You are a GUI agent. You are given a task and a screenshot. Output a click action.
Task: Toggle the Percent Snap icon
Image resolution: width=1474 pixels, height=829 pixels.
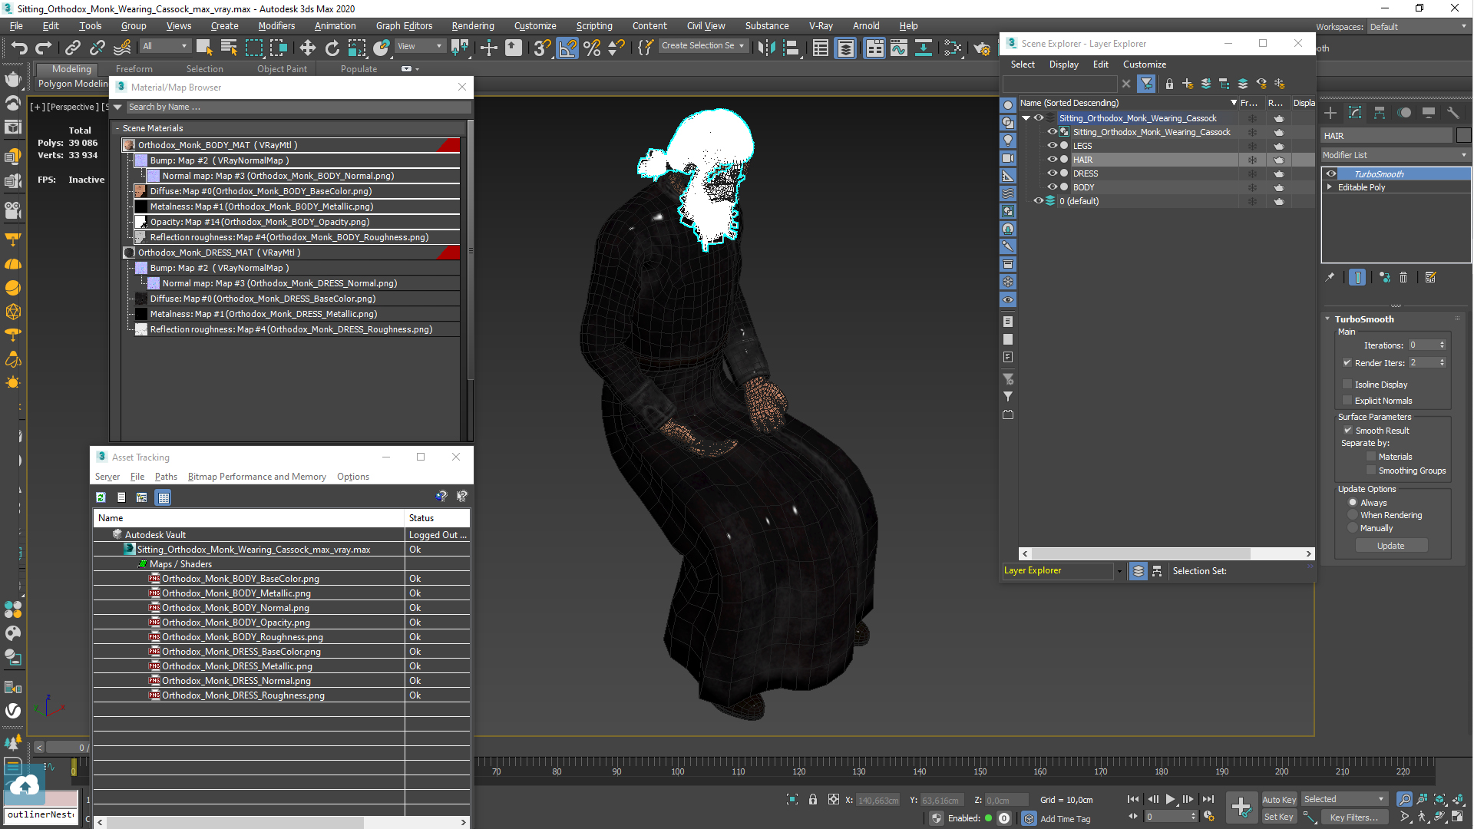click(x=592, y=48)
